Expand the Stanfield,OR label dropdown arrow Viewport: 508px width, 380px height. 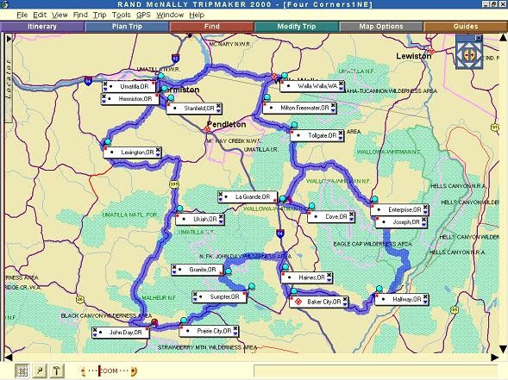click(219, 110)
